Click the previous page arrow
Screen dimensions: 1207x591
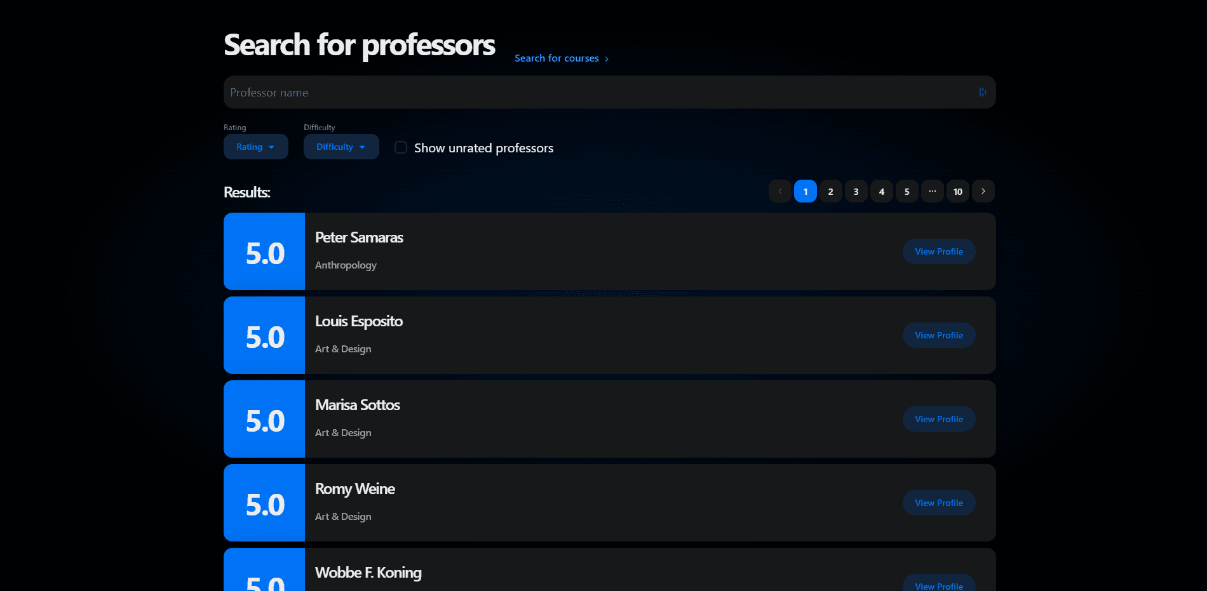click(779, 191)
